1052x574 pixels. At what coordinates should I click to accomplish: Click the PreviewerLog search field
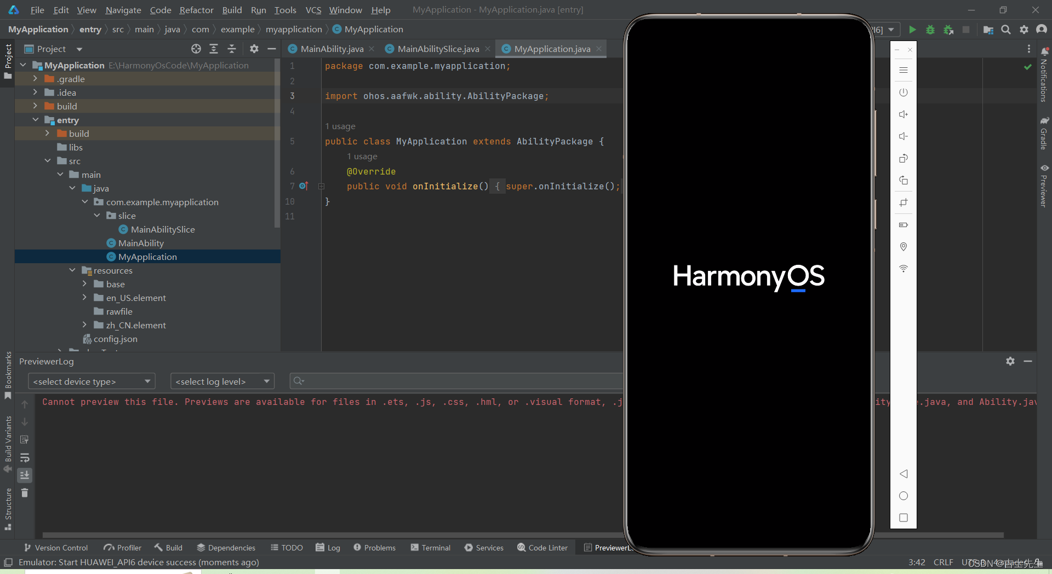click(456, 381)
